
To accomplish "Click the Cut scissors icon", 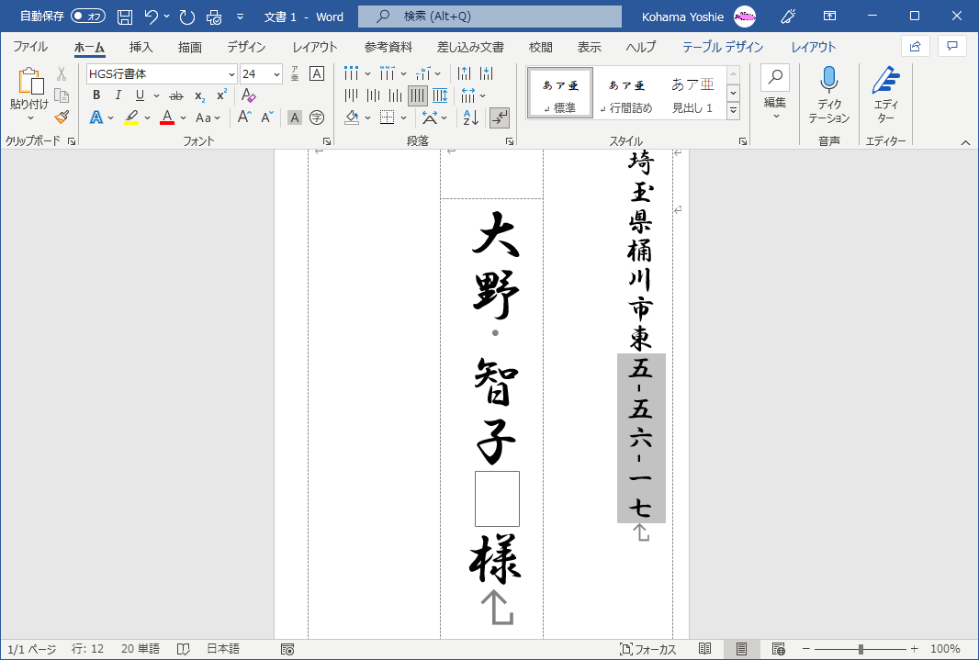I will tap(62, 74).
